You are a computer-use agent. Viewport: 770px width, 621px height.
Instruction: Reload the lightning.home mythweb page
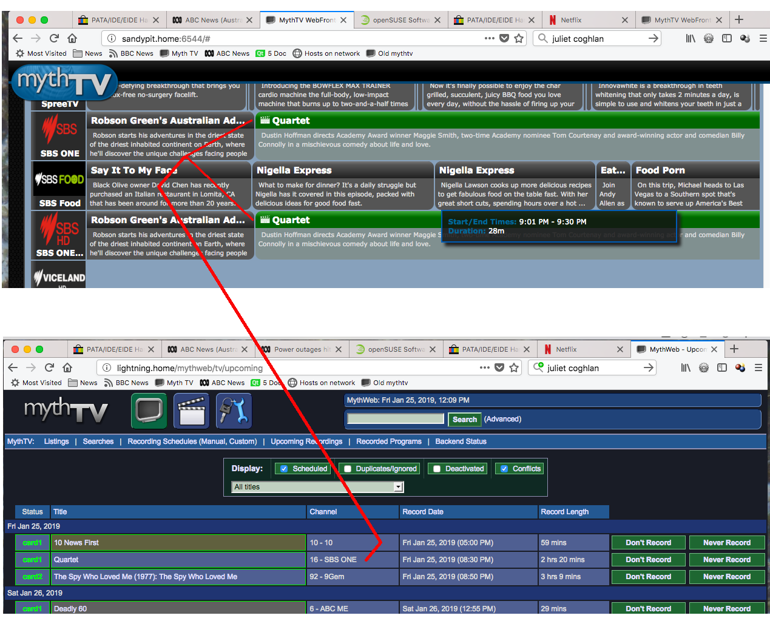(x=49, y=368)
